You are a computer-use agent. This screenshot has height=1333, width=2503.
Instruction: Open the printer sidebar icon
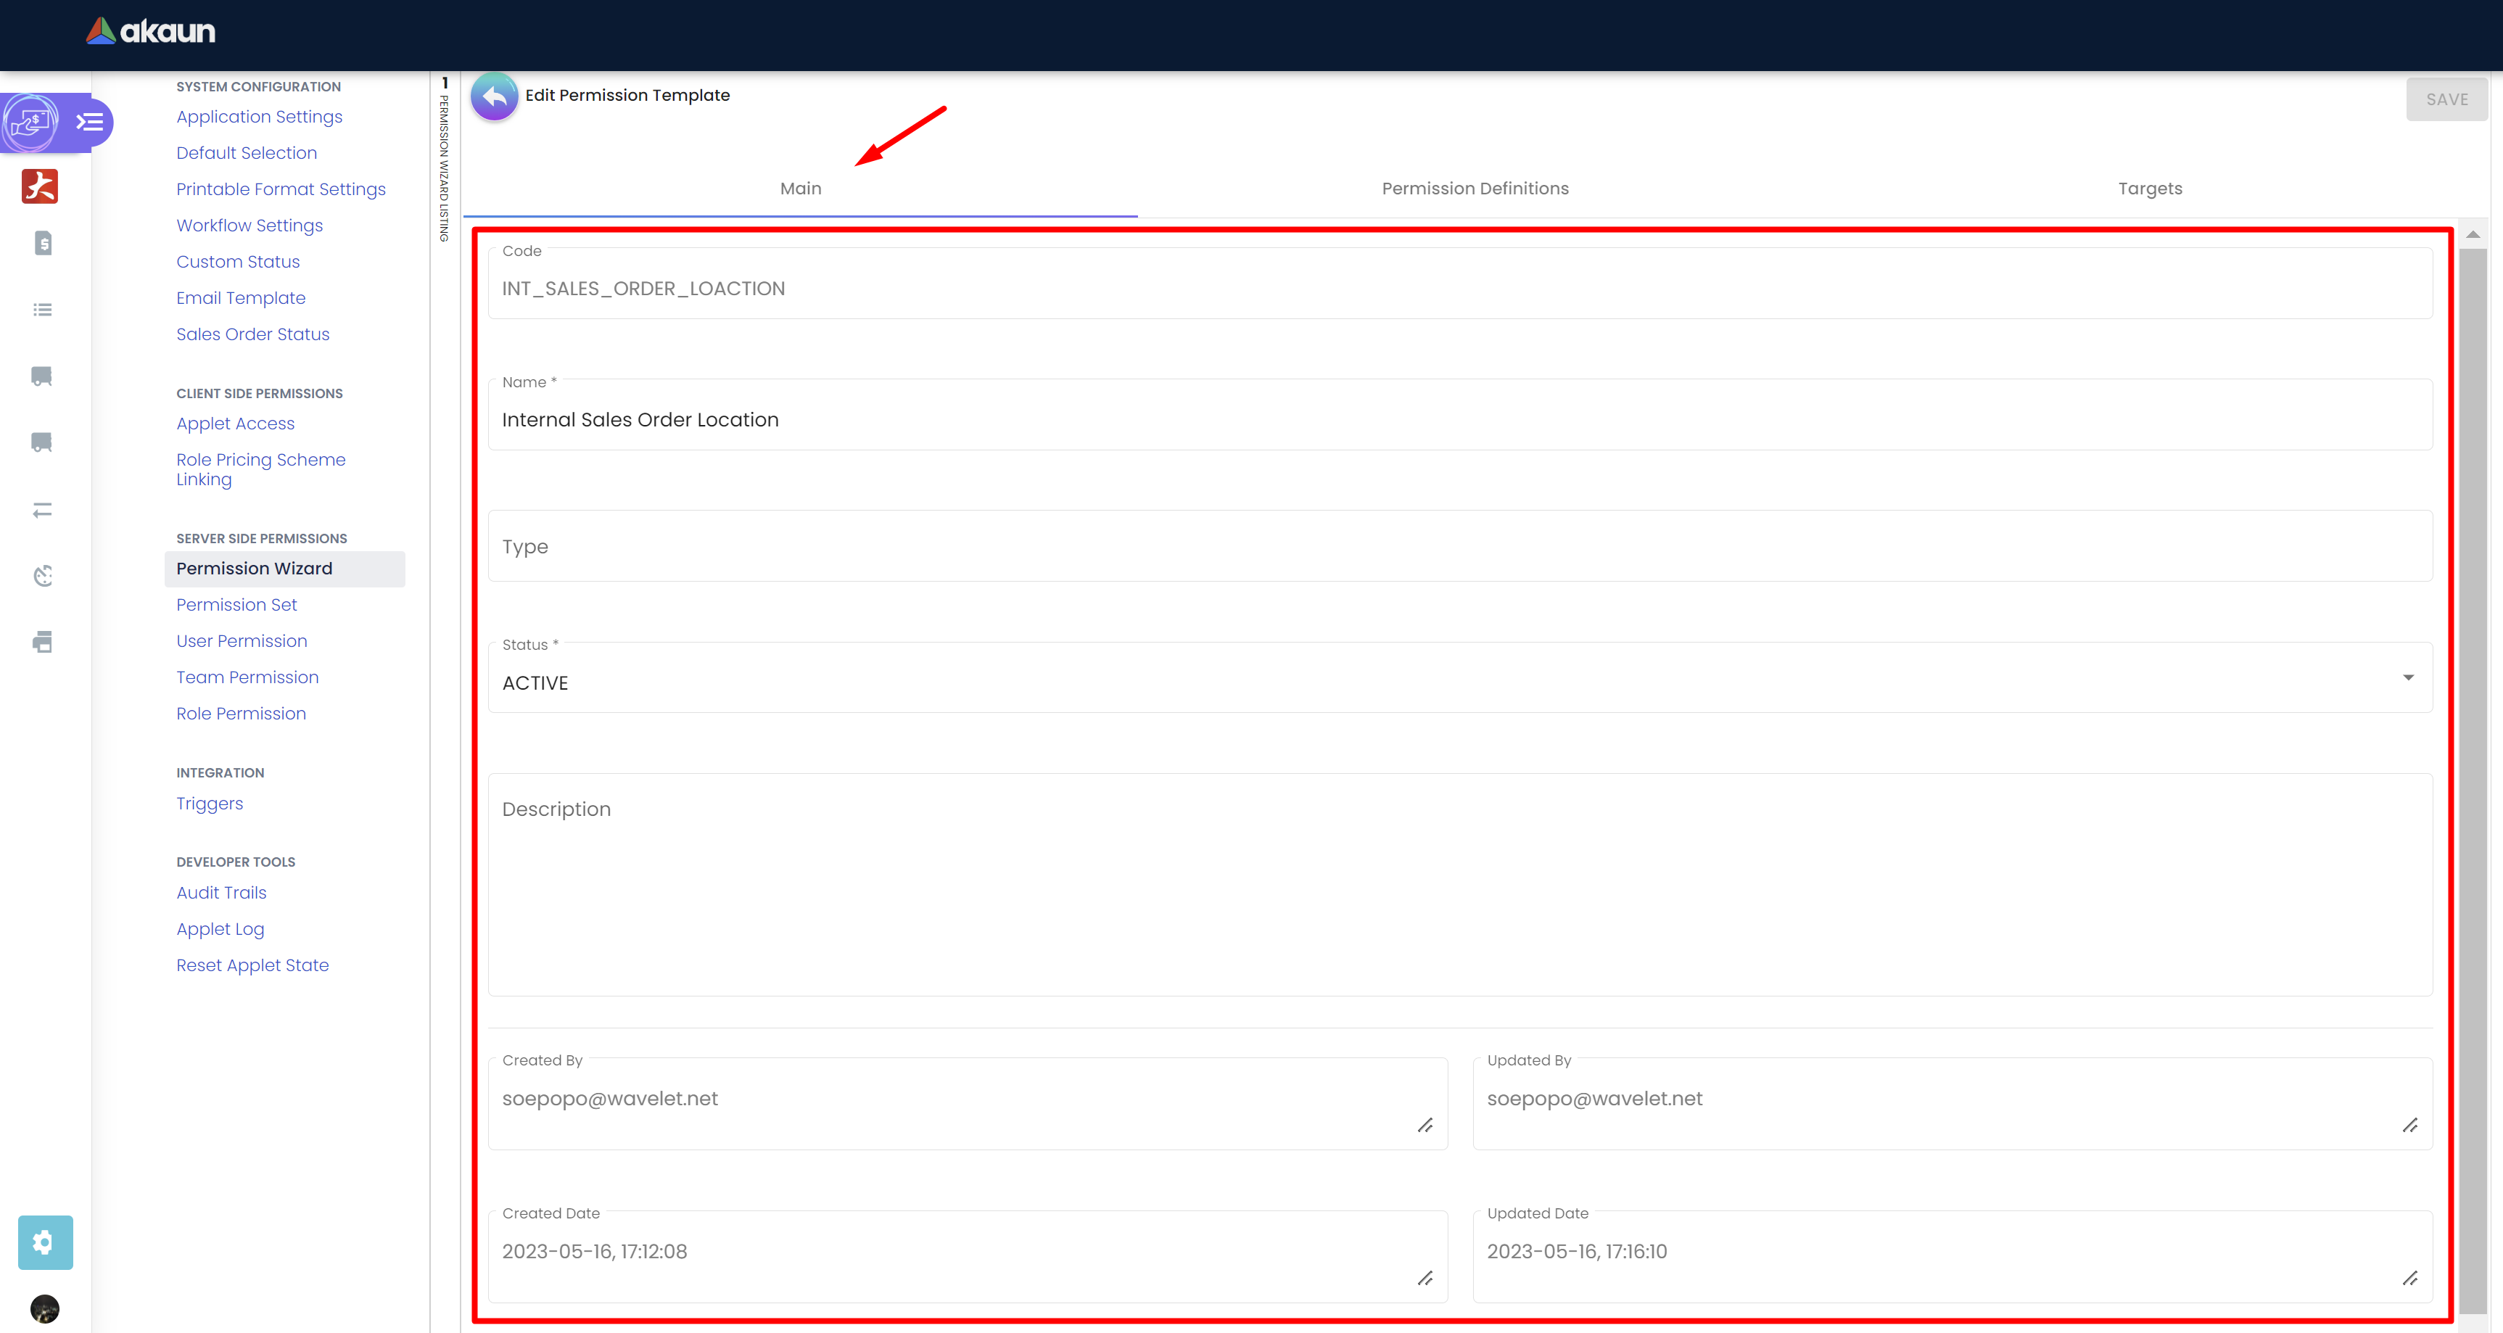click(x=43, y=643)
